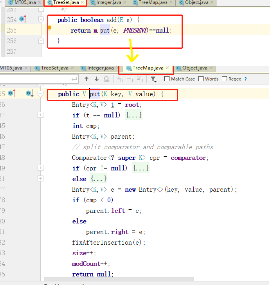Close the TreeSet.java tab in top editor pane
Image resolution: width=272 pixels, height=289 pixels.
(x=83, y=2)
